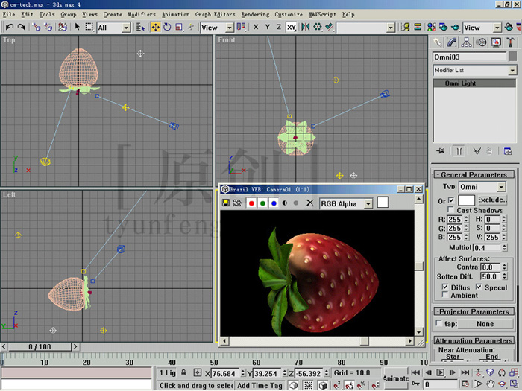522x391 pixels.
Task: Switch to the Motion command panel
Action: [481, 42]
